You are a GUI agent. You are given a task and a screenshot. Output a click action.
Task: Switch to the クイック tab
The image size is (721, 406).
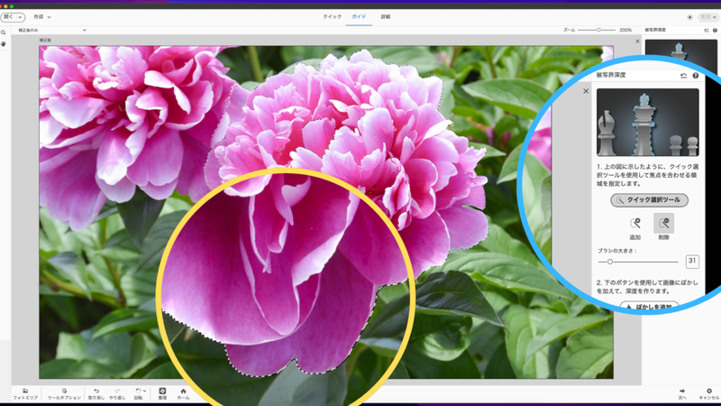[x=332, y=16]
